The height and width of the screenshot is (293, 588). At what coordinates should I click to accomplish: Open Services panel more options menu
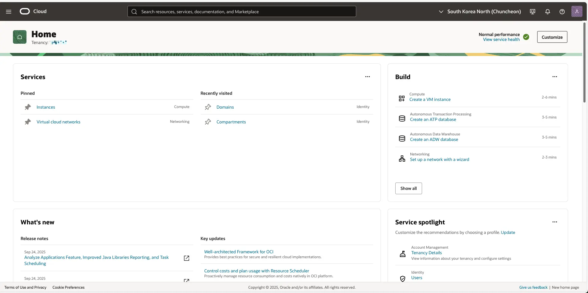click(368, 77)
